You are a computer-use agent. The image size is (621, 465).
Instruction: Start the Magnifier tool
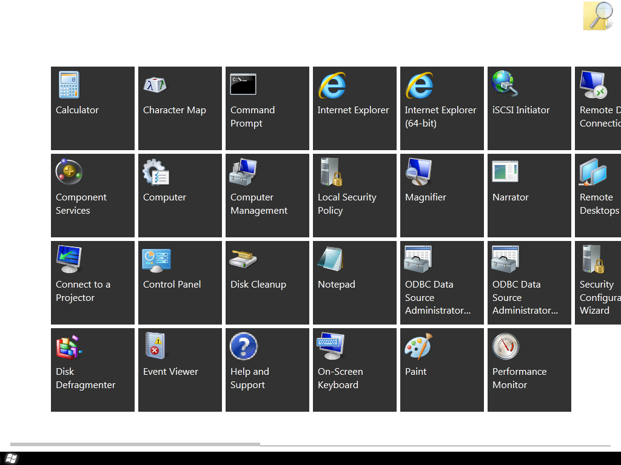442,196
